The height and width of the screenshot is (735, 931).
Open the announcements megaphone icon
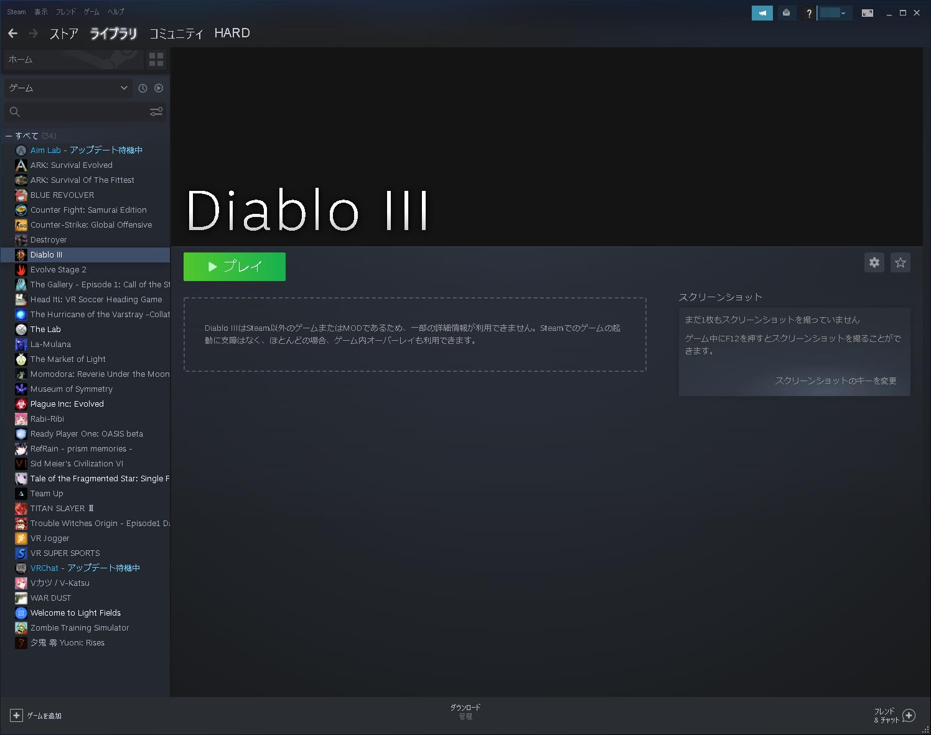(762, 12)
